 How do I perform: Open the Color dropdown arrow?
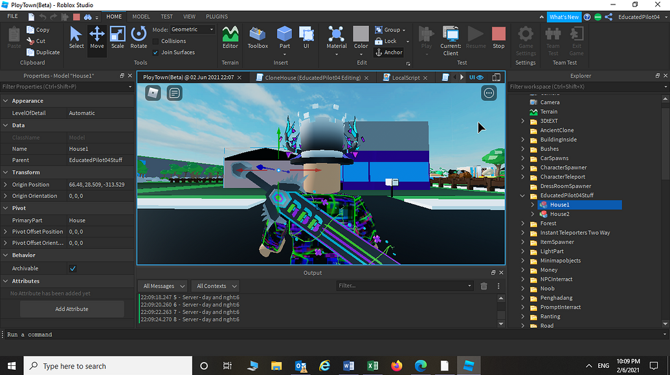point(361,54)
